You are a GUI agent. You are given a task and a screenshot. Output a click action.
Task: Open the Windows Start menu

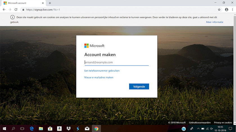coord(4,129)
